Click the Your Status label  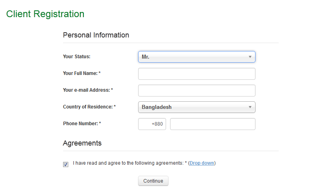77,57
